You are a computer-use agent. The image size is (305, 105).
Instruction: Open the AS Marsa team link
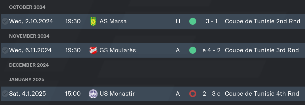point(113,21)
